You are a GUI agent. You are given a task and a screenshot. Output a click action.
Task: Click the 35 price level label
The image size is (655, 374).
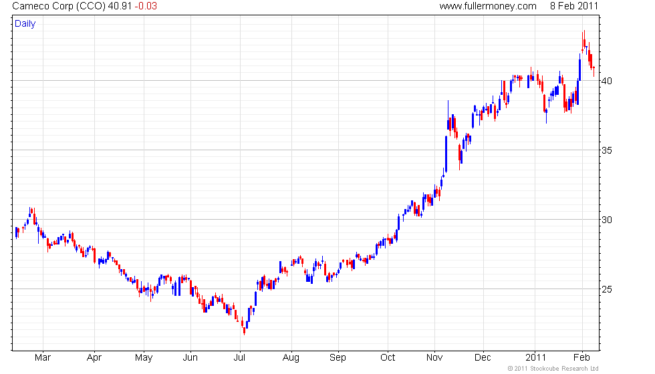coord(607,150)
